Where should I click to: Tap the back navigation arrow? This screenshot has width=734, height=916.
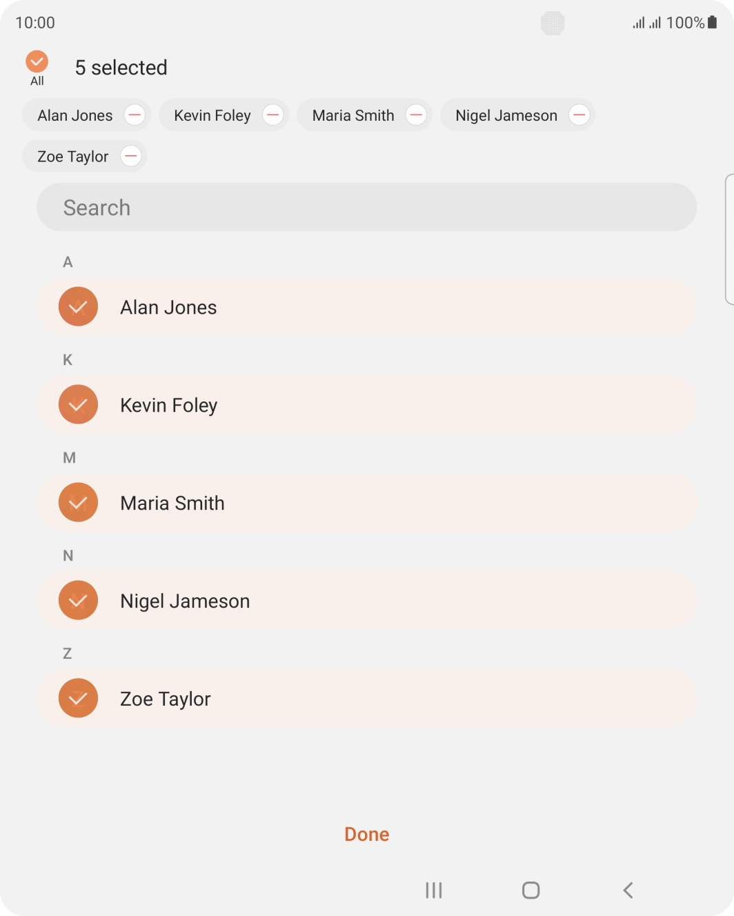[x=628, y=890]
